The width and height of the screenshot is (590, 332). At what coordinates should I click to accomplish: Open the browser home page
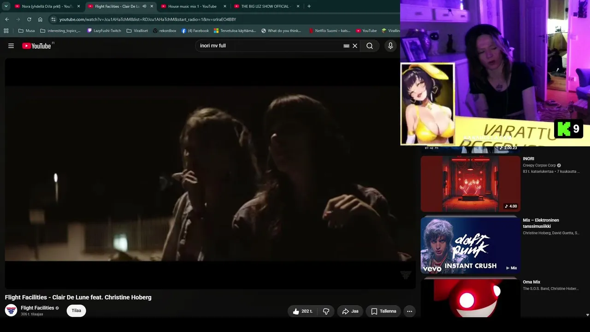(x=40, y=19)
